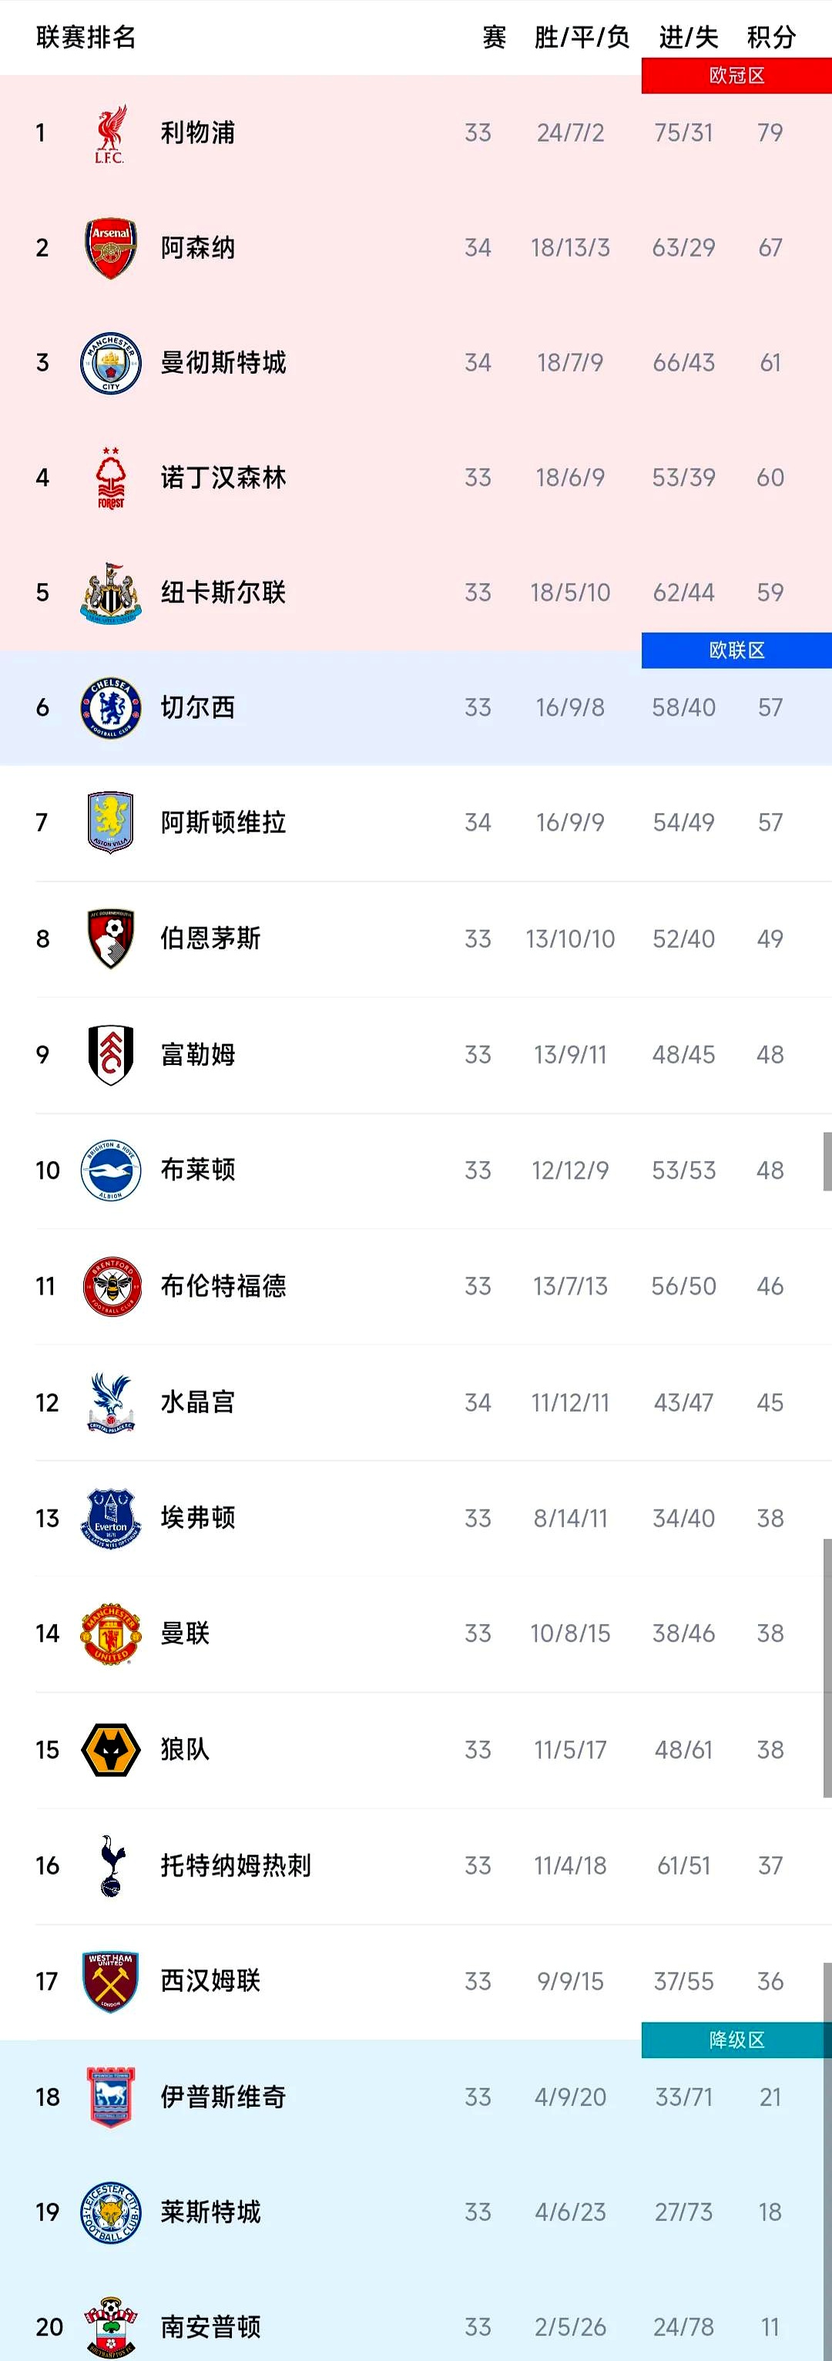
Task: Tap the 降级区 teal label
Action: click(x=736, y=2040)
